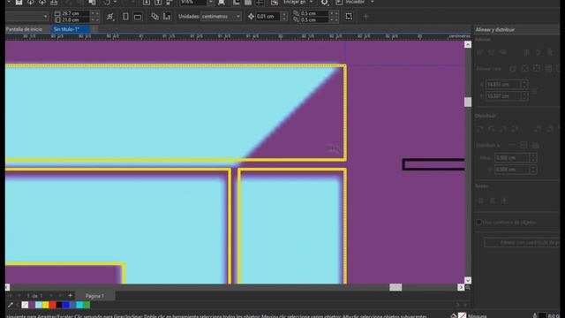Click the vertical scrollbar thumb
The height and width of the screenshot is (318, 565).
pos(468,102)
